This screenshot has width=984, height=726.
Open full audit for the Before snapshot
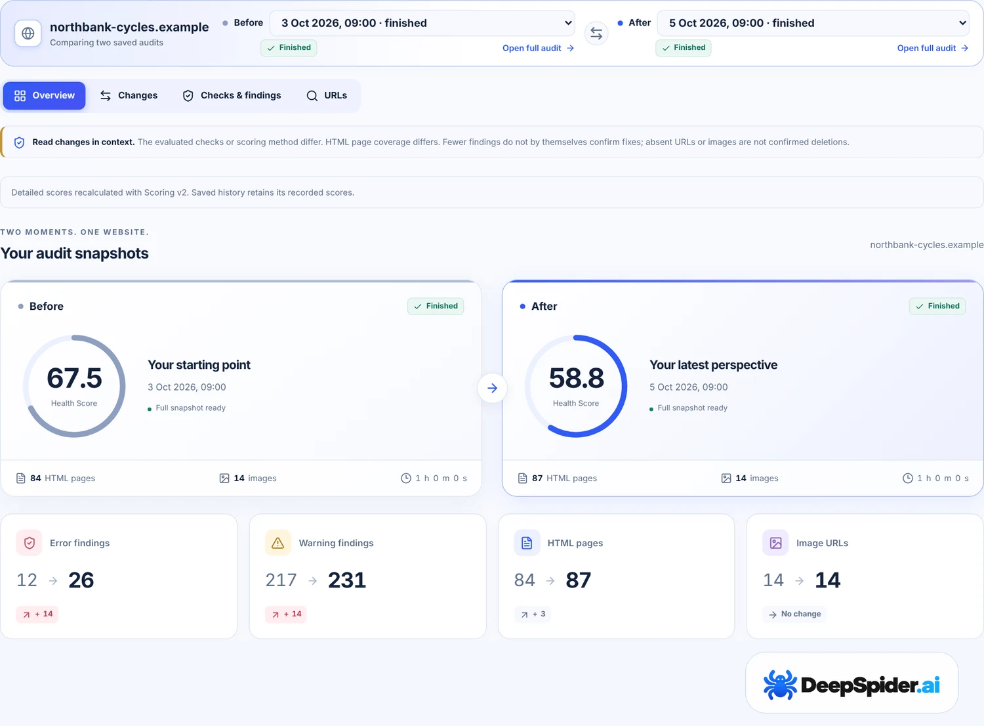tap(538, 48)
